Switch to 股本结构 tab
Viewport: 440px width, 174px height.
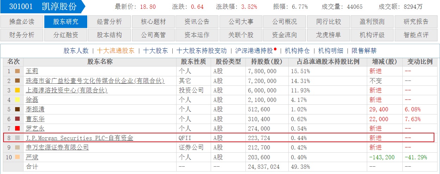pos(109,35)
